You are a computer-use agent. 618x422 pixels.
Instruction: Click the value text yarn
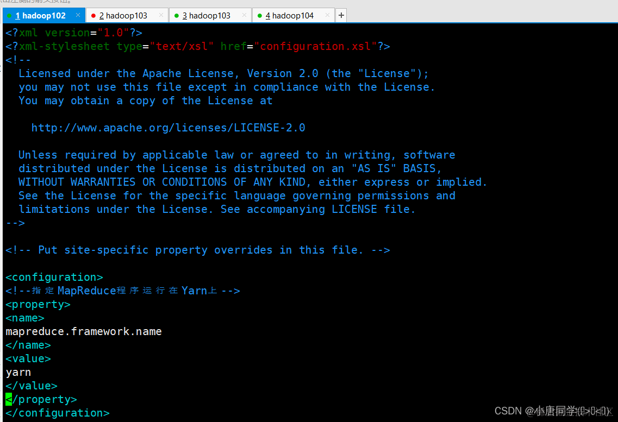pos(18,373)
